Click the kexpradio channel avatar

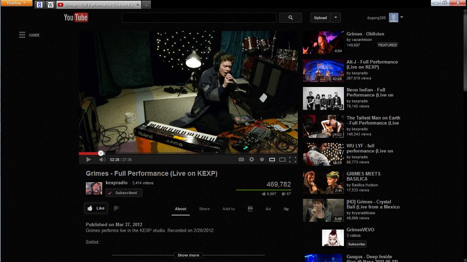pyautogui.click(x=94, y=188)
